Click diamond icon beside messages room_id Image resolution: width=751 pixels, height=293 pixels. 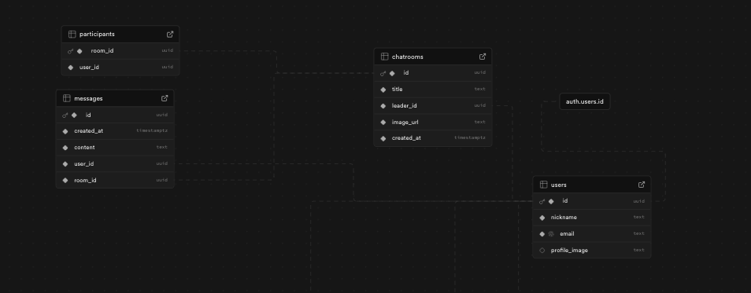click(x=65, y=181)
